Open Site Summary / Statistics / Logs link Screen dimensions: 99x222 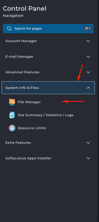[x=45, y=115]
